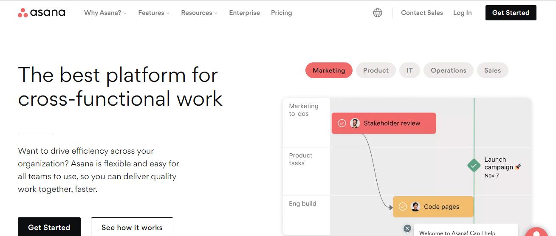The height and width of the screenshot is (236, 556).
Task: Open the language globe selector
Action: click(377, 13)
